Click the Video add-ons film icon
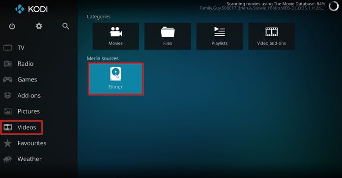342x178 pixels. point(272,32)
